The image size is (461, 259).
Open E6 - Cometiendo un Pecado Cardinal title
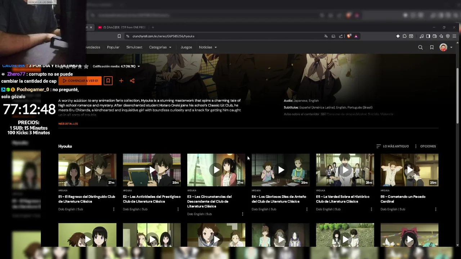[403, 199]
